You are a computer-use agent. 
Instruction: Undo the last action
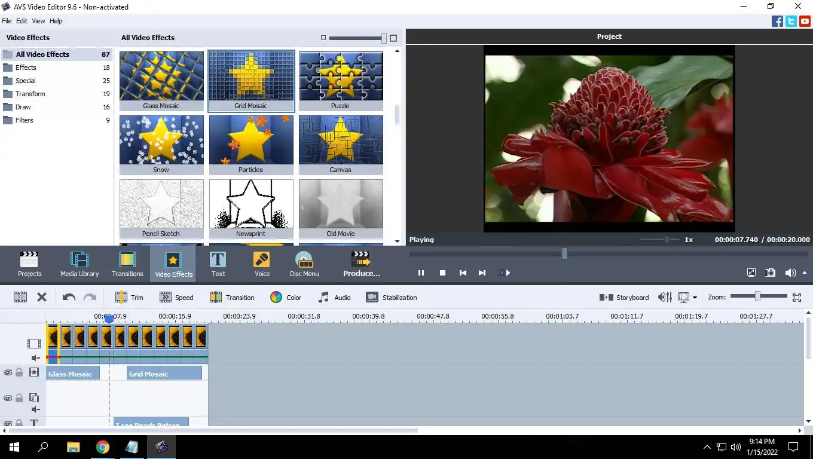69,297
